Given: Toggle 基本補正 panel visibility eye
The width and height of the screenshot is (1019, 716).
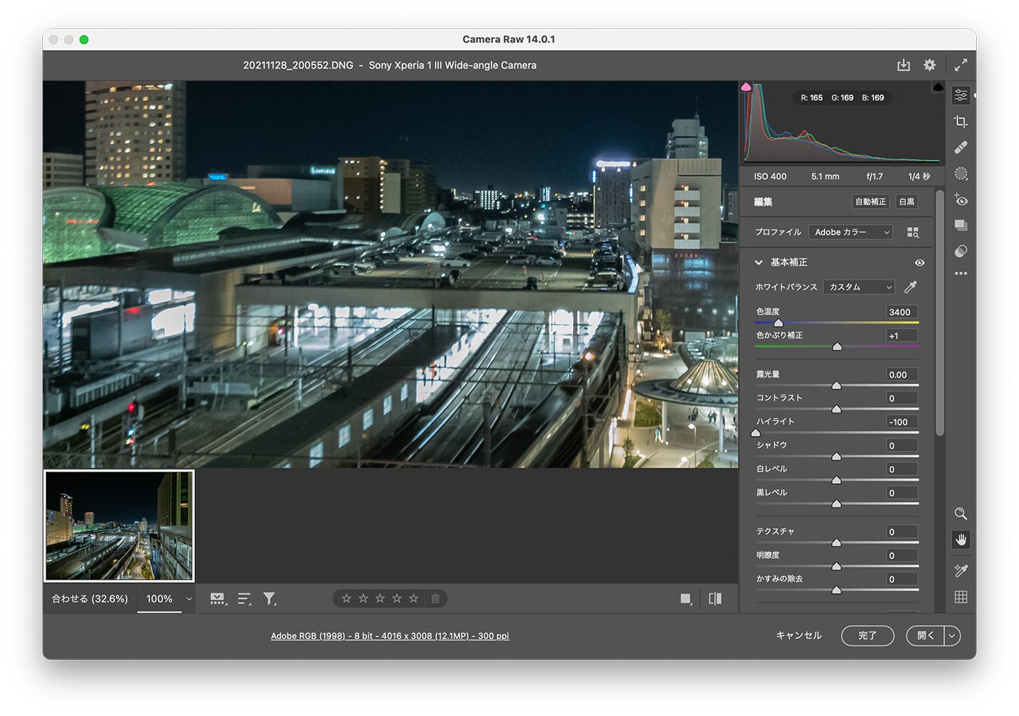Looking at the screenshot, I should 919,263.
